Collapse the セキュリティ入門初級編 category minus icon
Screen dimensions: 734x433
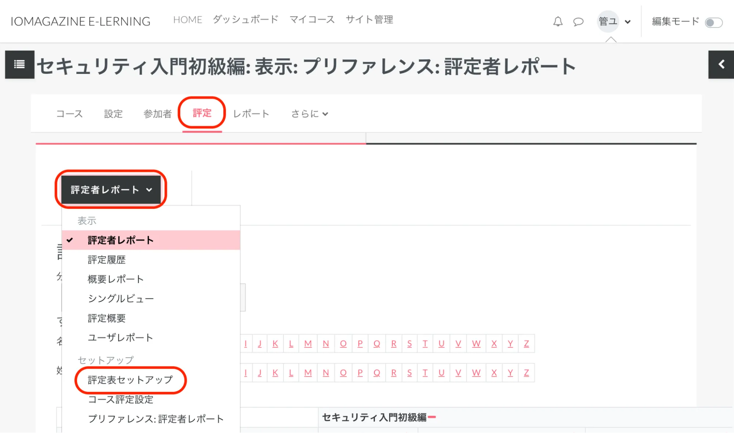click(x=432, y=417)
